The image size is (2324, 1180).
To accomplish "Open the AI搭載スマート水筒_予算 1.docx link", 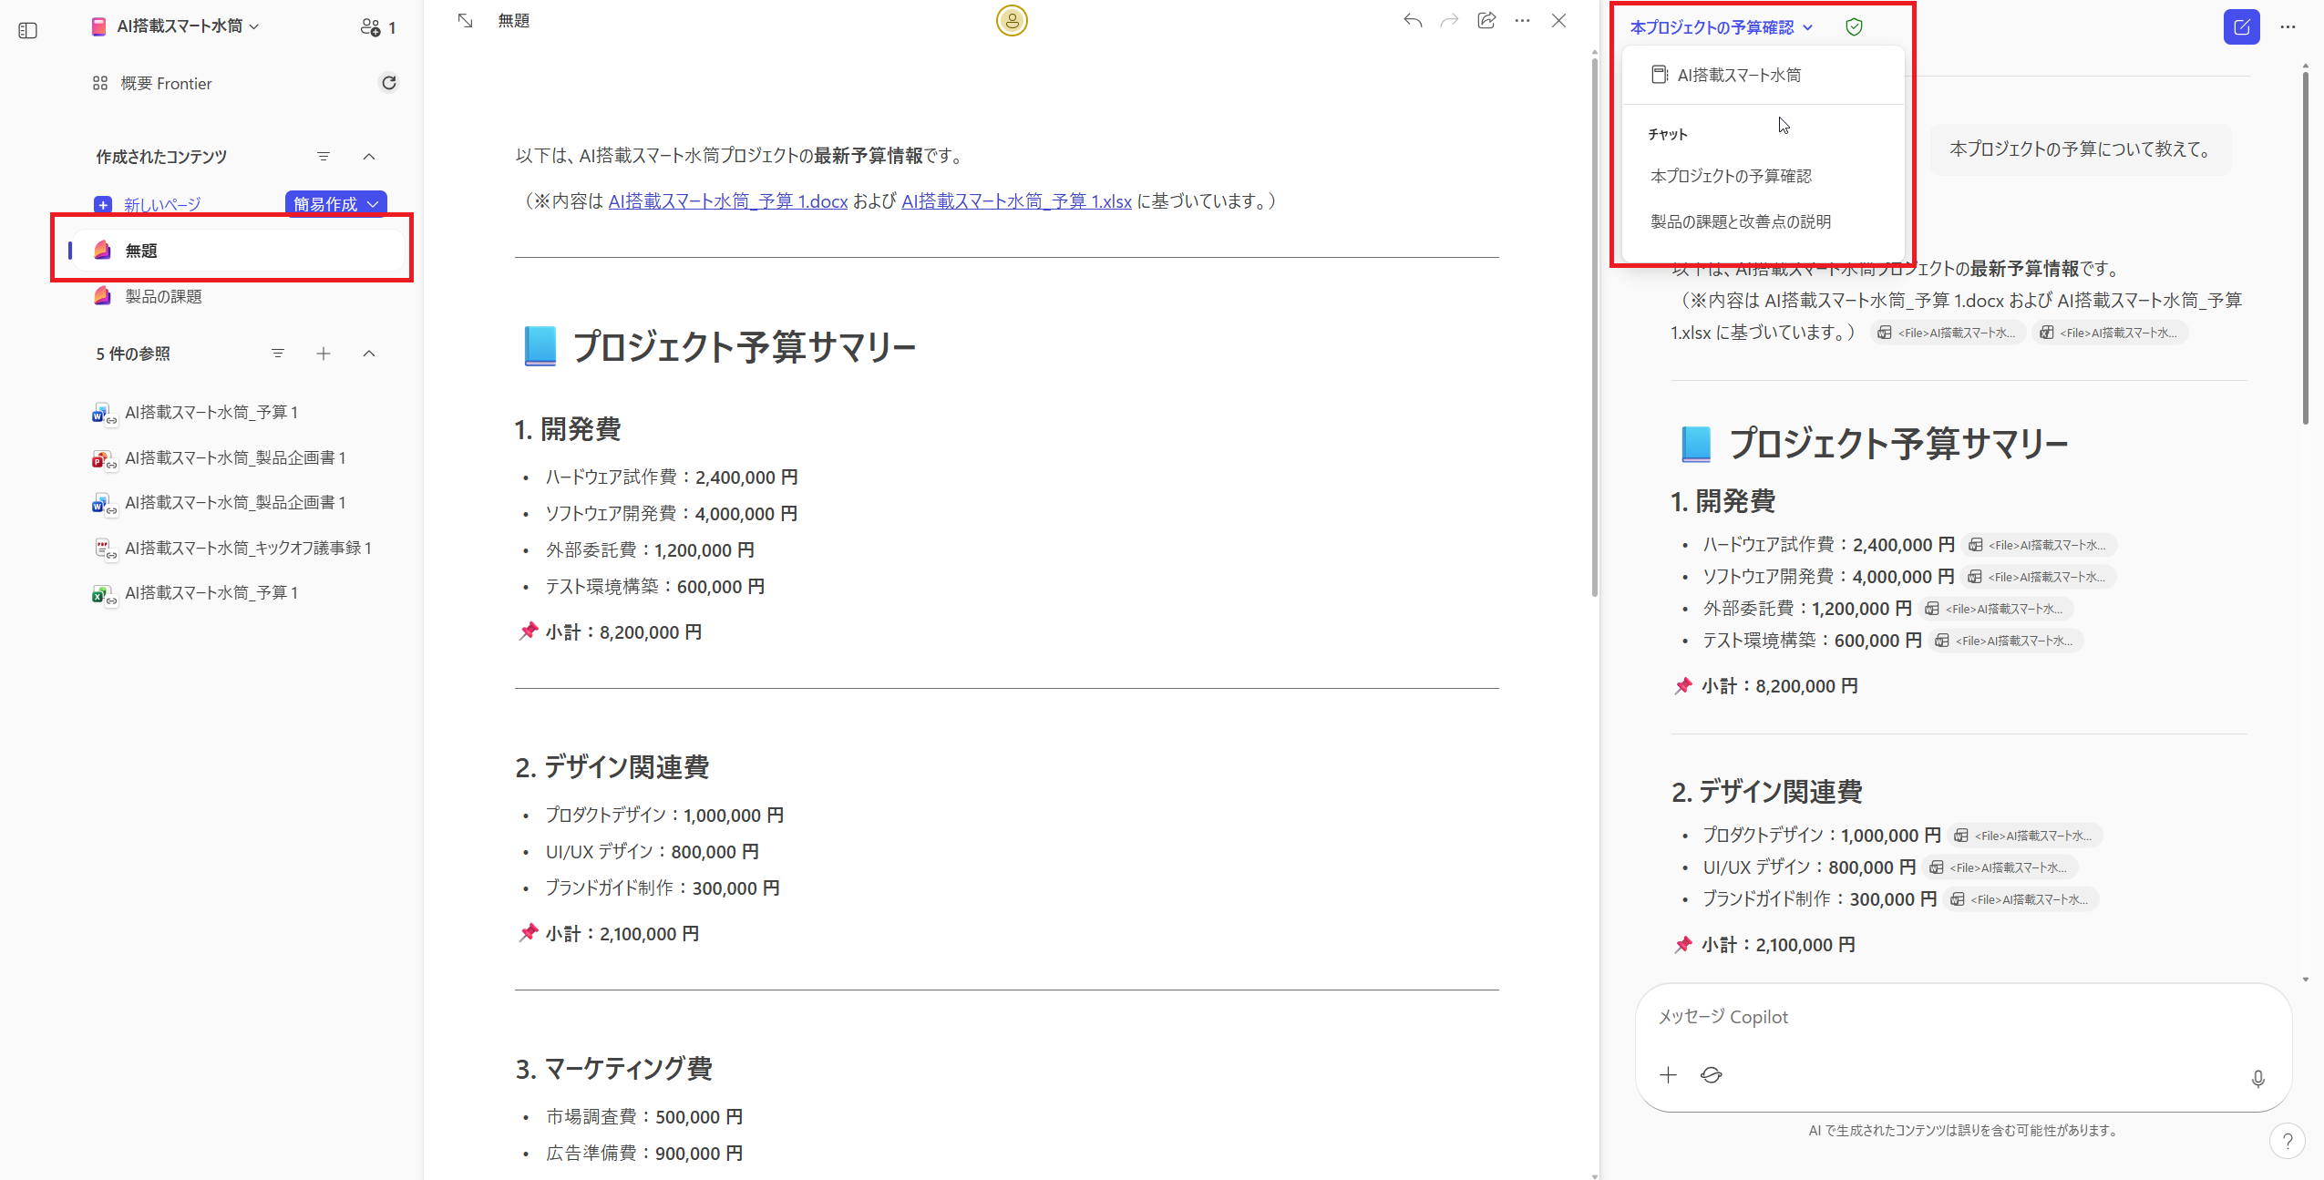I will coord(727,200).
